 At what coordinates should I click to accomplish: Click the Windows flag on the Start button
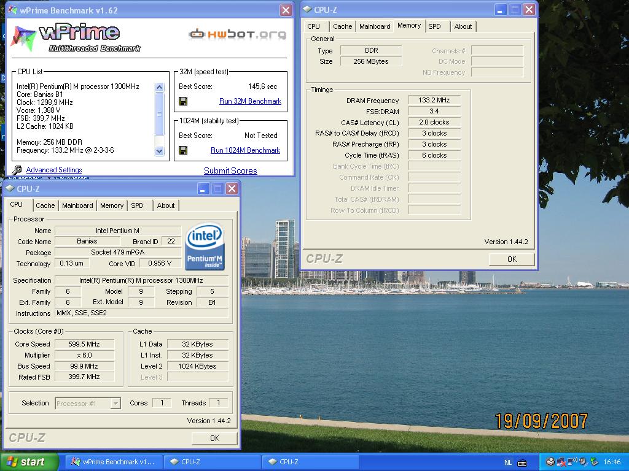(12, 462)
